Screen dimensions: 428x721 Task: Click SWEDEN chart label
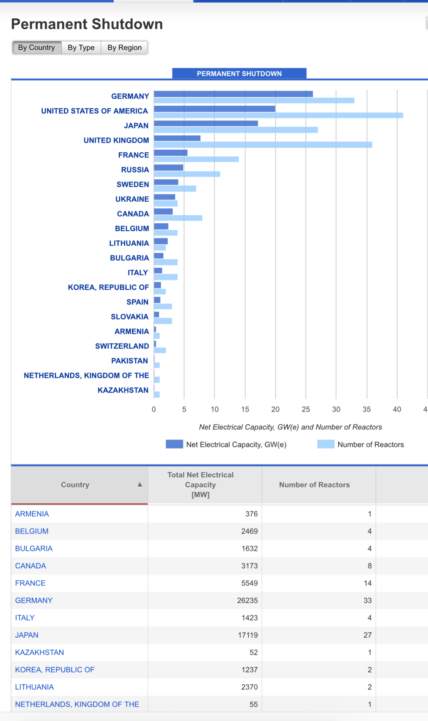[133, 184]
